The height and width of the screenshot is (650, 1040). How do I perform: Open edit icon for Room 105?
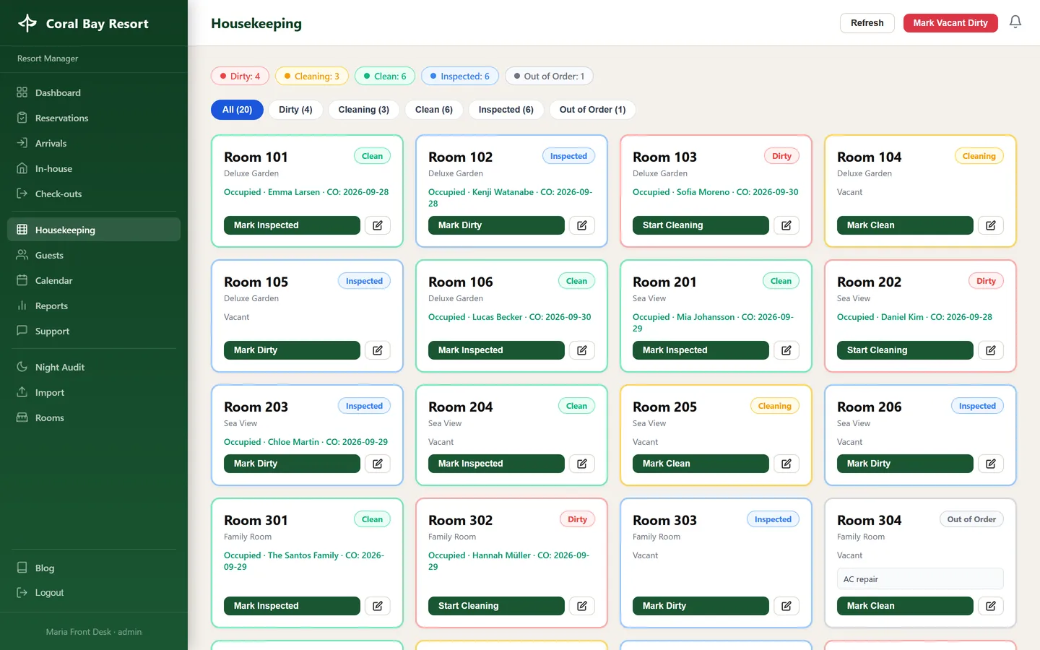(x=378, y=350)
